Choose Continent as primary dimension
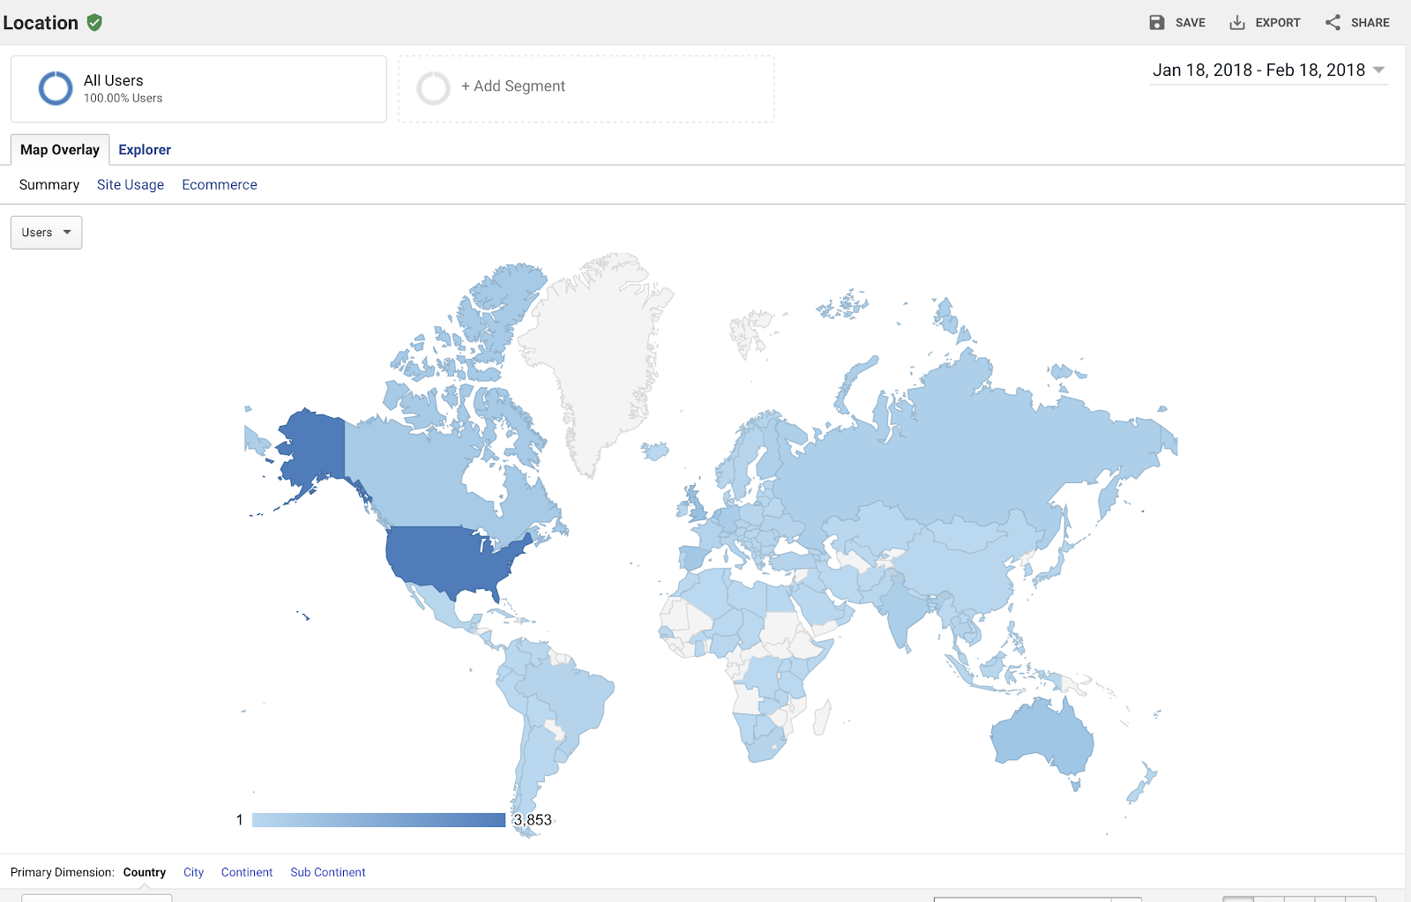Image resolution: width=1411 pixels, height=902 pixels. point(247,873)
